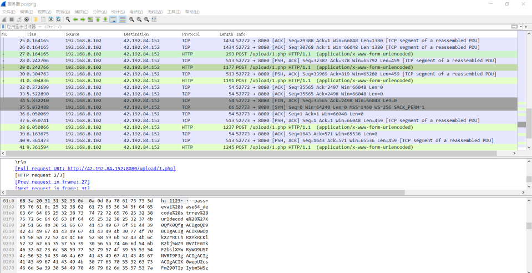
Task: Click the packet bytes pane vertical scrollbar thumb
Action: (529, 226)
